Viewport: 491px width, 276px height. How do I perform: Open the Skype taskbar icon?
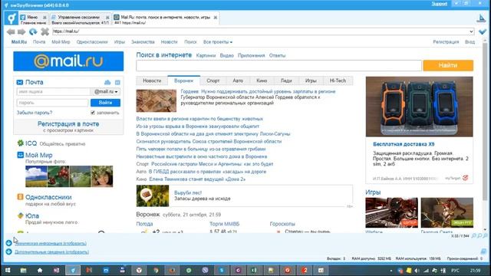coord(222,270)
